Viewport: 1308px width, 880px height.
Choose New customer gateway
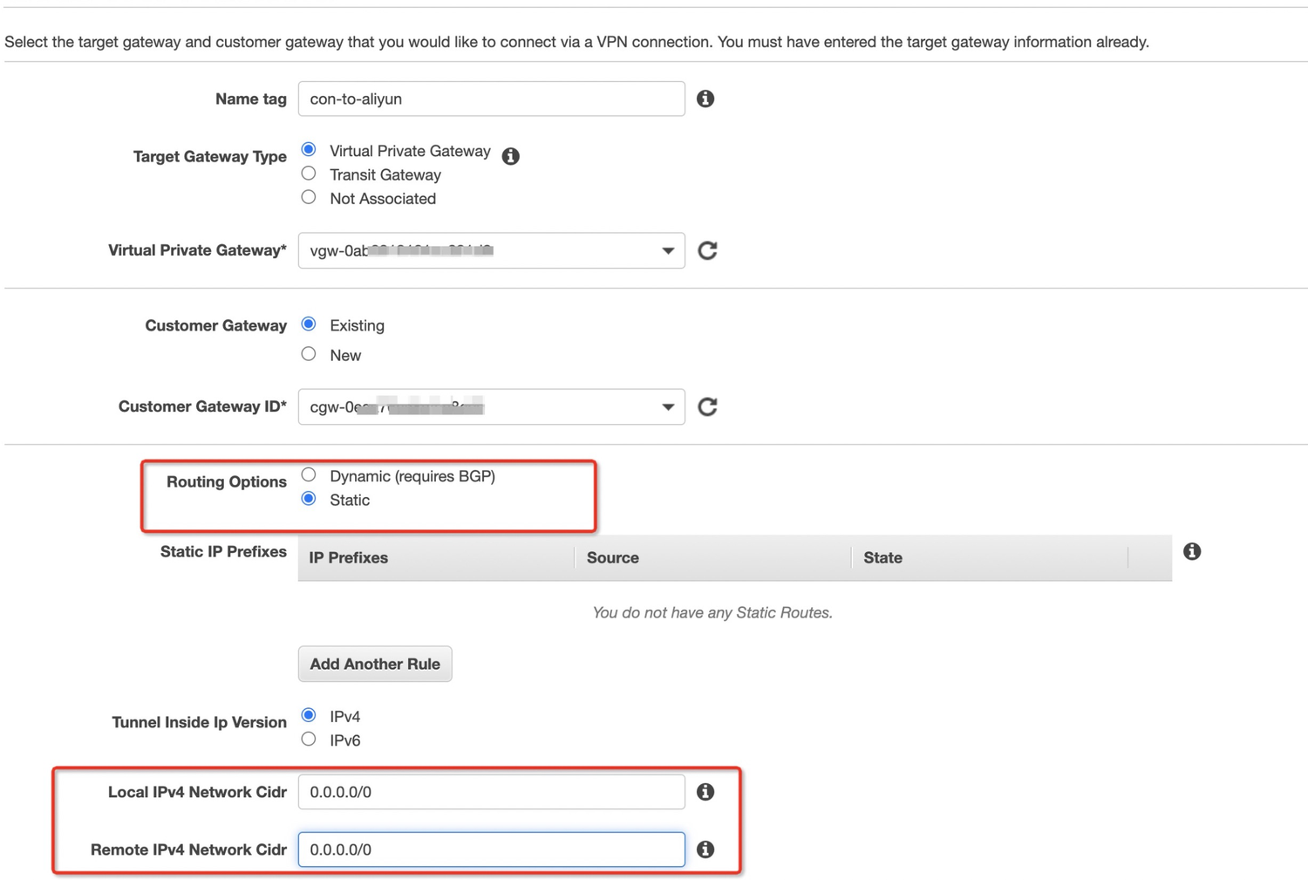click(308, 353)
